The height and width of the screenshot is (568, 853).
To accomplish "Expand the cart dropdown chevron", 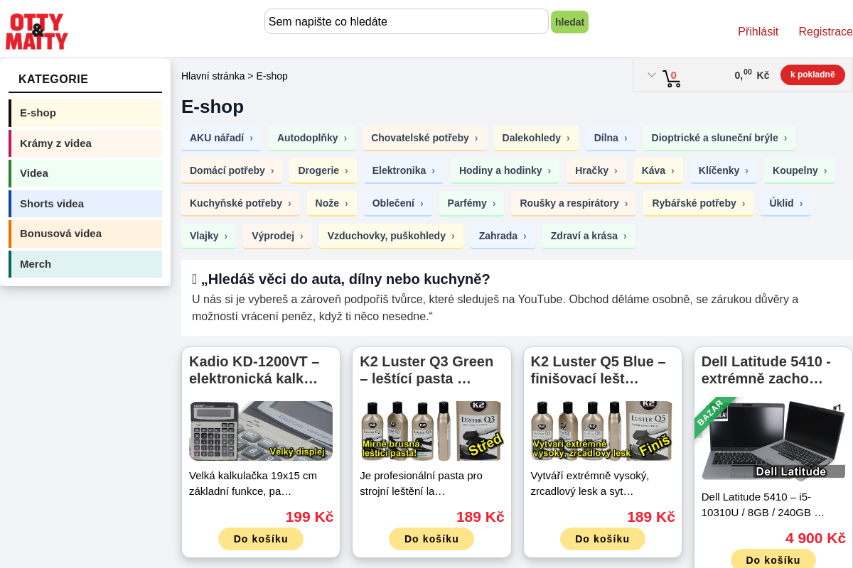I will click(651, 75).
